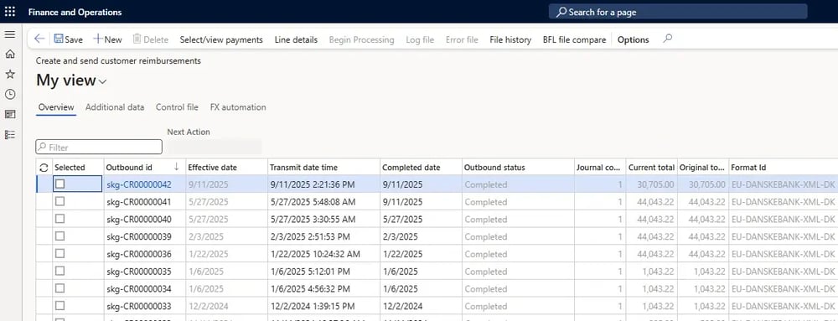
Task: Select outbound id skg-CR00000039
Action: click(139, 236)
